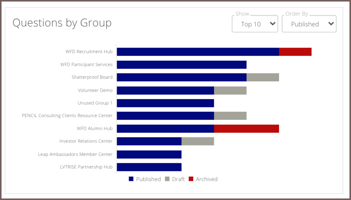Viewport: 351px width, 200px height.
Task: Click Volunteer Demo draft gray segment
Action: click(x=230, y=90)
